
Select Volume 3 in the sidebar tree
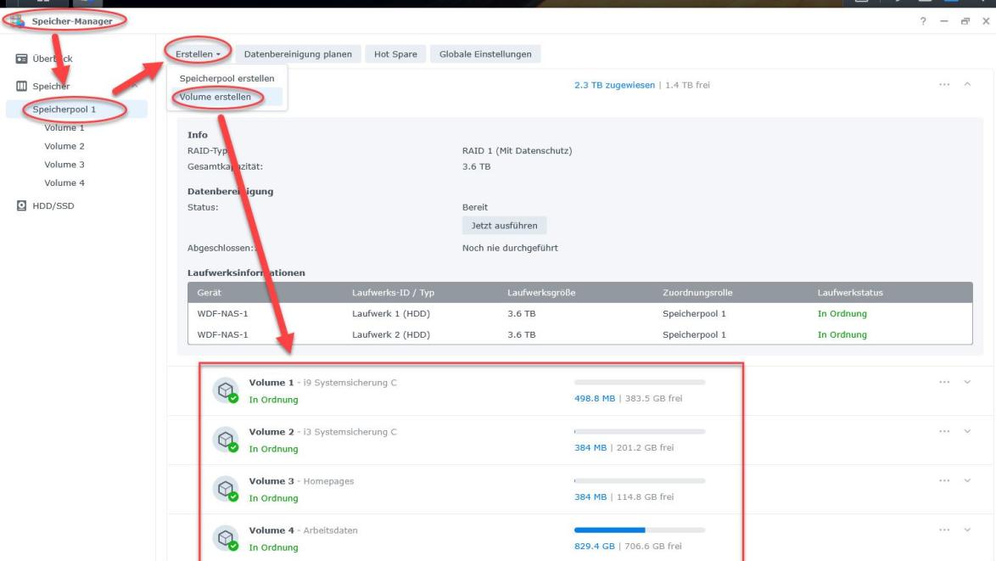64,165
